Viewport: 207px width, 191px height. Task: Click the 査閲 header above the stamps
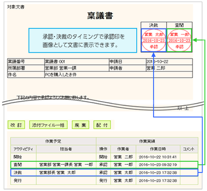tap(179, 25)
